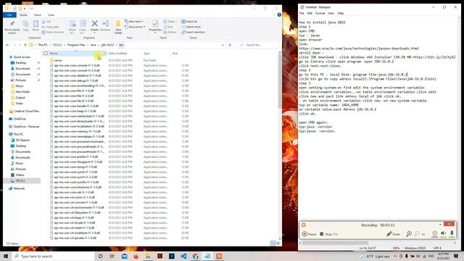
Task: Open the Name column filter dropdown arrow
Action: click(104, 53)
